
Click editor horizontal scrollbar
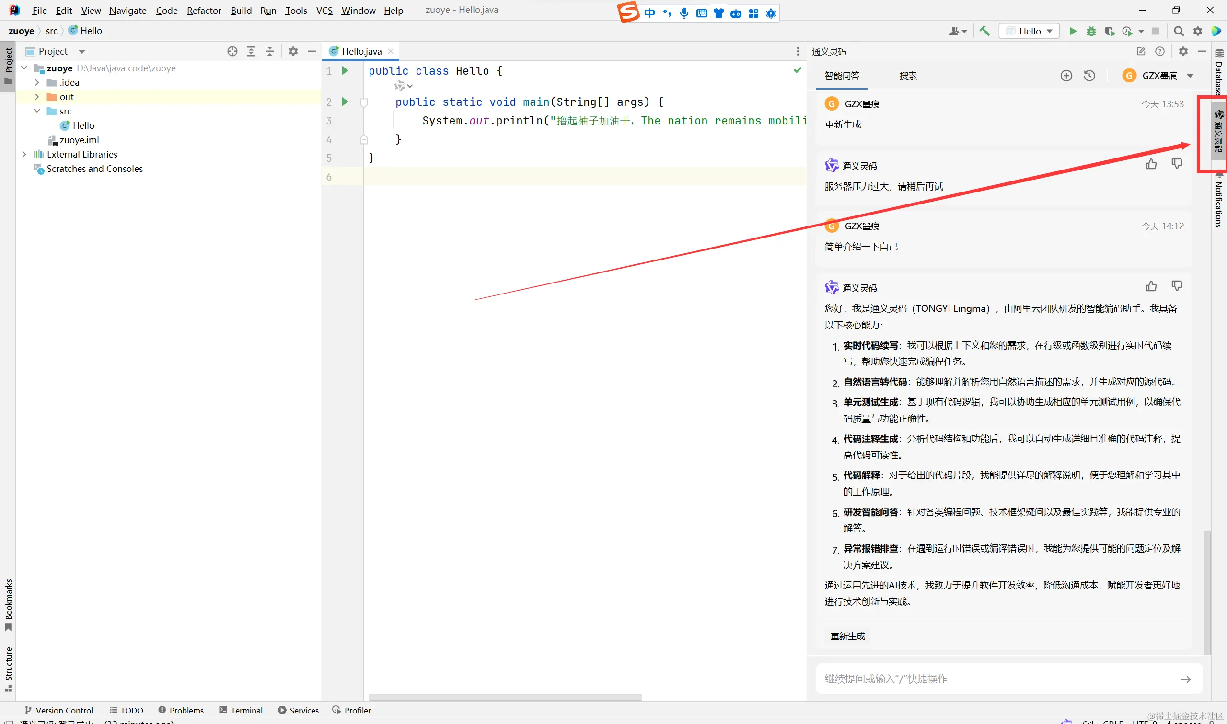coord(505,698)
